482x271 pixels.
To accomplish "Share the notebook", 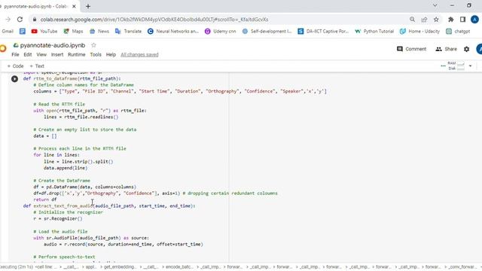I will tap(447, 49).
